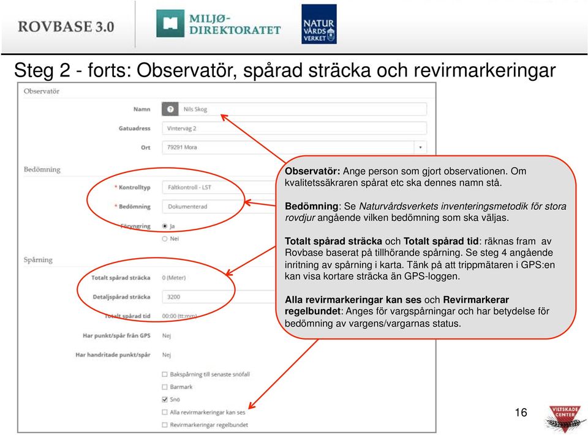Click the slide page number 16
Image resolution: width=588 pixels, height=435 pixels.
tap(521, 412)
